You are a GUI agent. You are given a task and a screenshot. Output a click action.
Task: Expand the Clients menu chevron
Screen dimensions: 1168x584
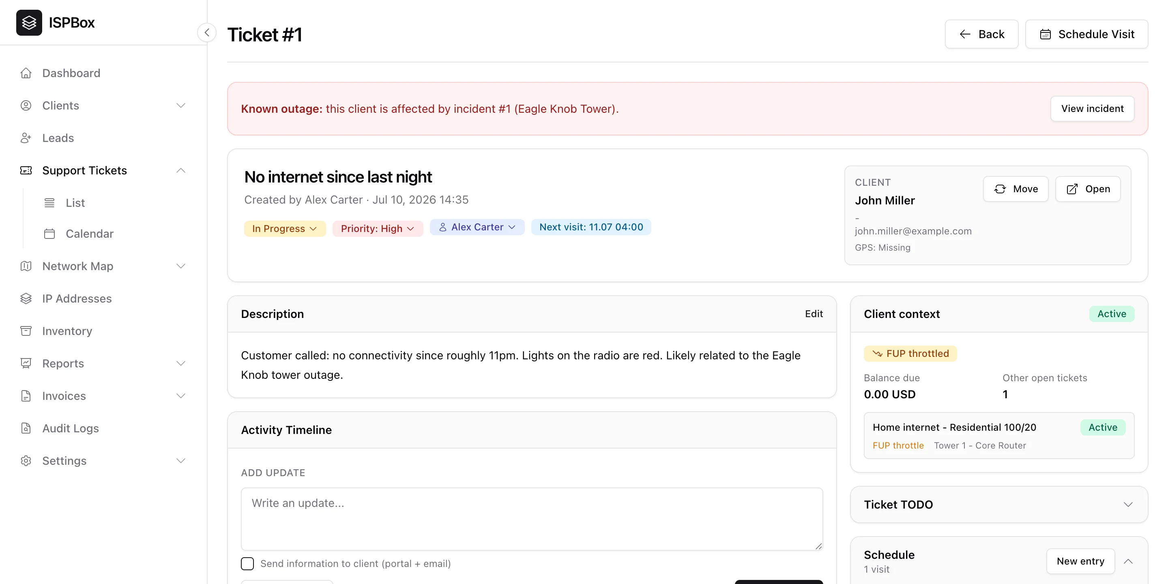(x=180, y=105)
